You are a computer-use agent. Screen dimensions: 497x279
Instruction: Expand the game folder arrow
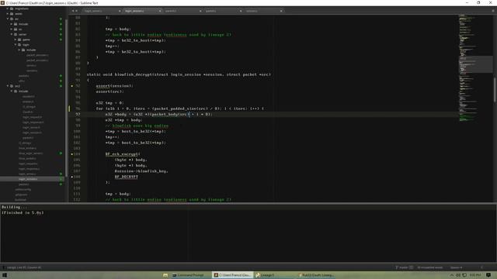coord(16,40)
